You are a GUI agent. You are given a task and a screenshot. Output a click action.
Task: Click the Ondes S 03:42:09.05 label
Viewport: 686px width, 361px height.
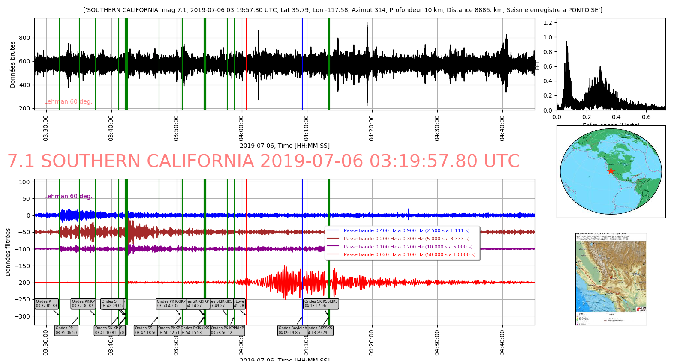[112, 304]
